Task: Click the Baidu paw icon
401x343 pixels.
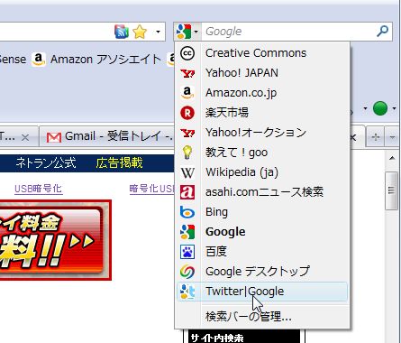Action: 187,252
